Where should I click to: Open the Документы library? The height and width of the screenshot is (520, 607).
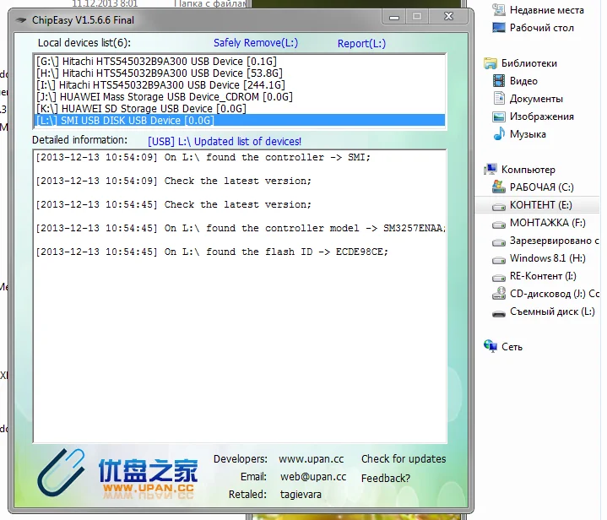pyautogui.click(x=536, y=99)
